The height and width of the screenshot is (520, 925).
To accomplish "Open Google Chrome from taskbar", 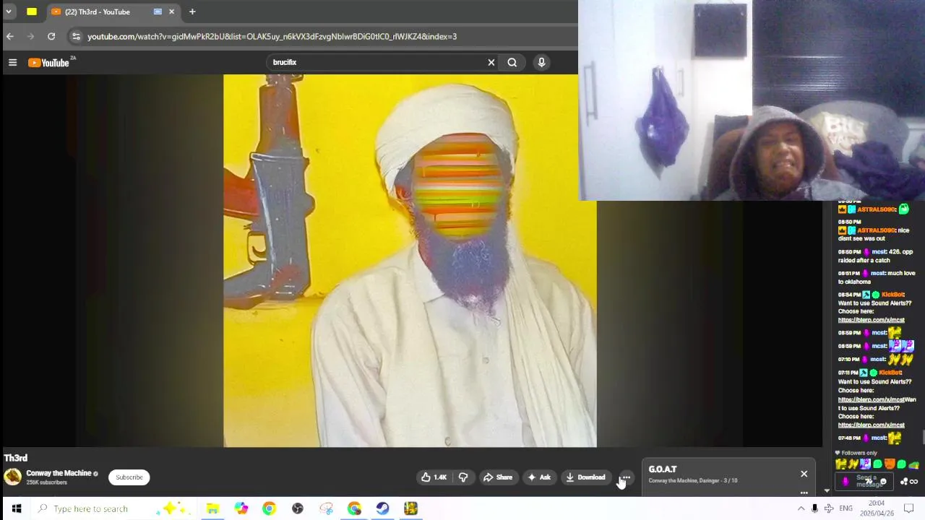I will (269, 508).
